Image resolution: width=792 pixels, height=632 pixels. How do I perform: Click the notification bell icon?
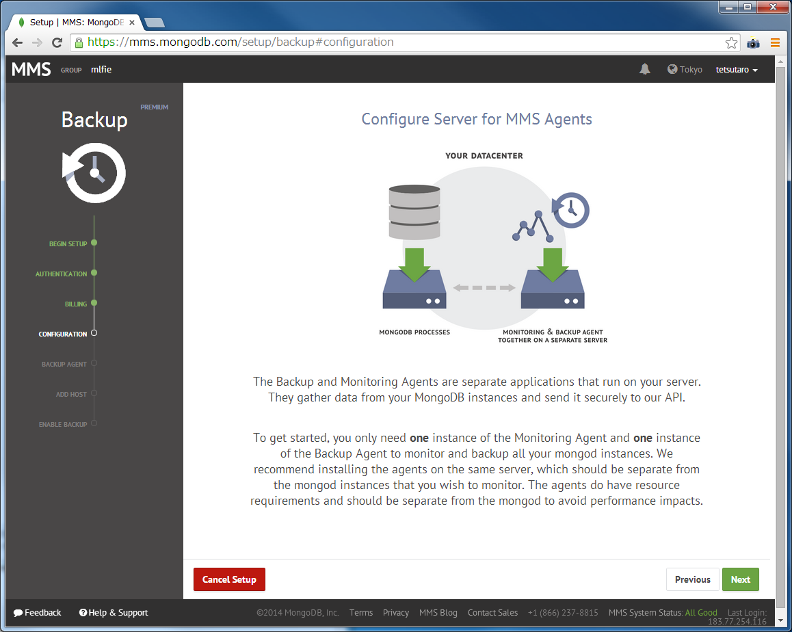644,69
